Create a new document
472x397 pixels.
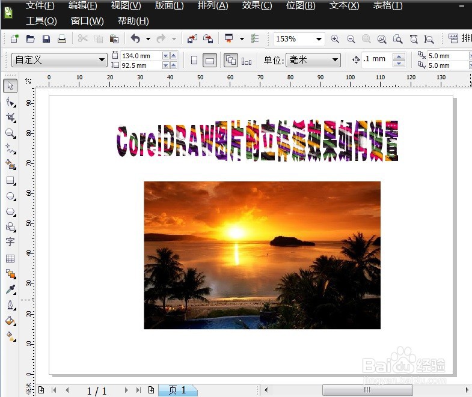pos(14,38)
